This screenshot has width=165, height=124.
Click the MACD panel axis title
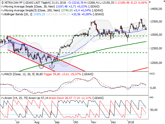click(152, 74)
